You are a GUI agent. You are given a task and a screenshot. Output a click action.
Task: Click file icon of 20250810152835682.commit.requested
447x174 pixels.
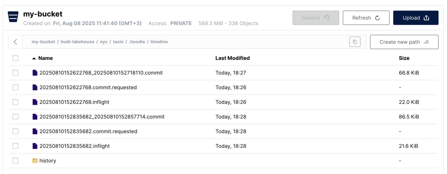tap(35, 131)
